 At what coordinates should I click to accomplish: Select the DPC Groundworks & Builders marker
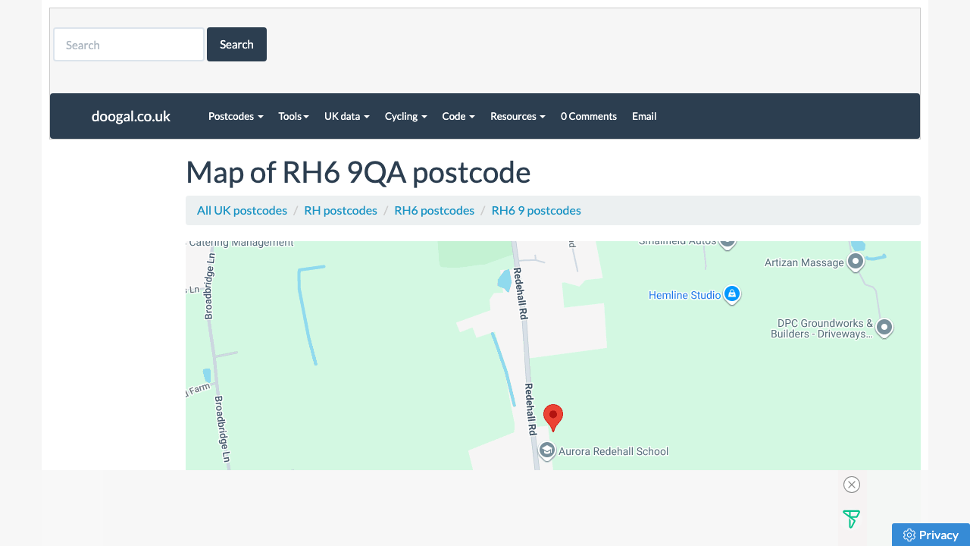[x=884, y=328]
